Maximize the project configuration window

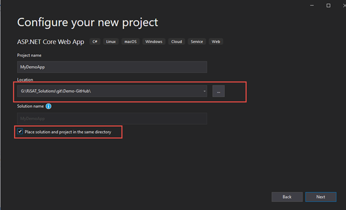pos(328,6)
